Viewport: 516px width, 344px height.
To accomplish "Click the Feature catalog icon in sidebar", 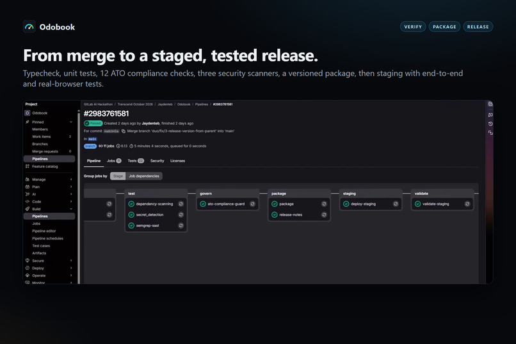I will click(x=28, y=167).
